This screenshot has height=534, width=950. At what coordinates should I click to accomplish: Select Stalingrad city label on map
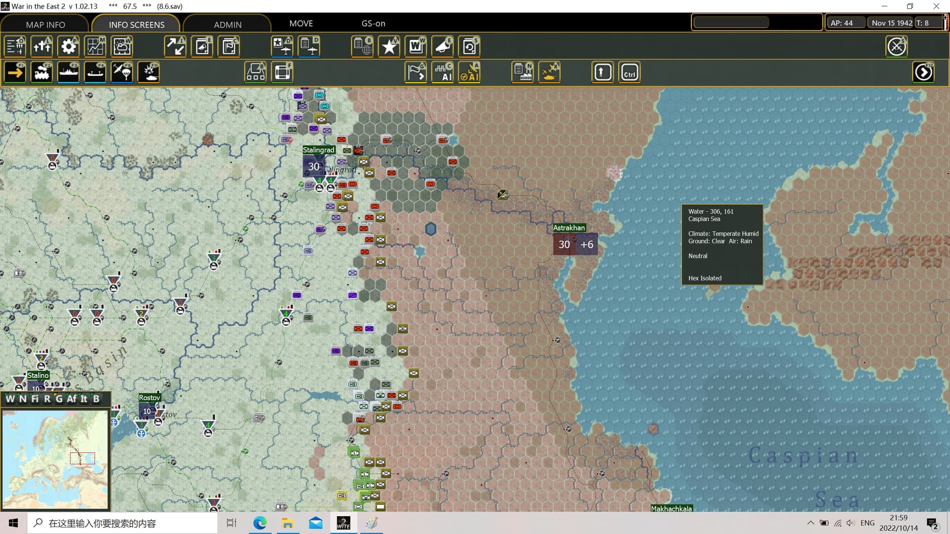[x=319, y=150]
